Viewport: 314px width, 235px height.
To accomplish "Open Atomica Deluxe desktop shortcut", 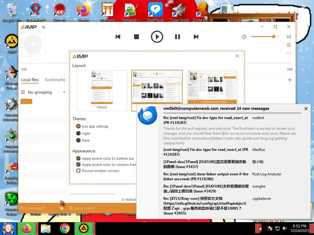I will pyautogui.click(x=11, y=203).
